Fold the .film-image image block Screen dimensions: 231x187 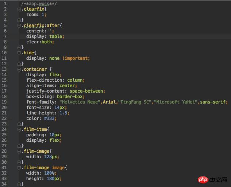click(19, 168)
